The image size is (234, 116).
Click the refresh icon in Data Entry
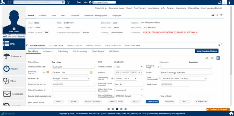pos(206,58)
